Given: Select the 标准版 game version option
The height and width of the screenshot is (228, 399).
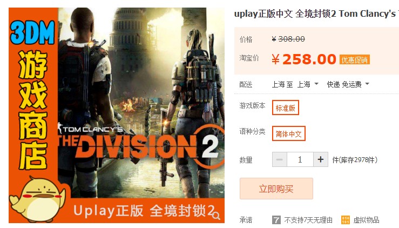Looking at the screenshot, I should click(x=285, y=108).
